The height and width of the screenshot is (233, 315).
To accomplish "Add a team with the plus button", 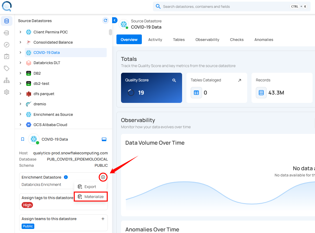I will pyautogui.click(x=103, y=219).
